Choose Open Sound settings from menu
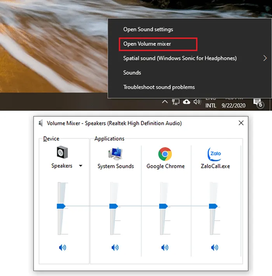Image resolution: width=272 pixels, height=276 pixels. [148, 30]
